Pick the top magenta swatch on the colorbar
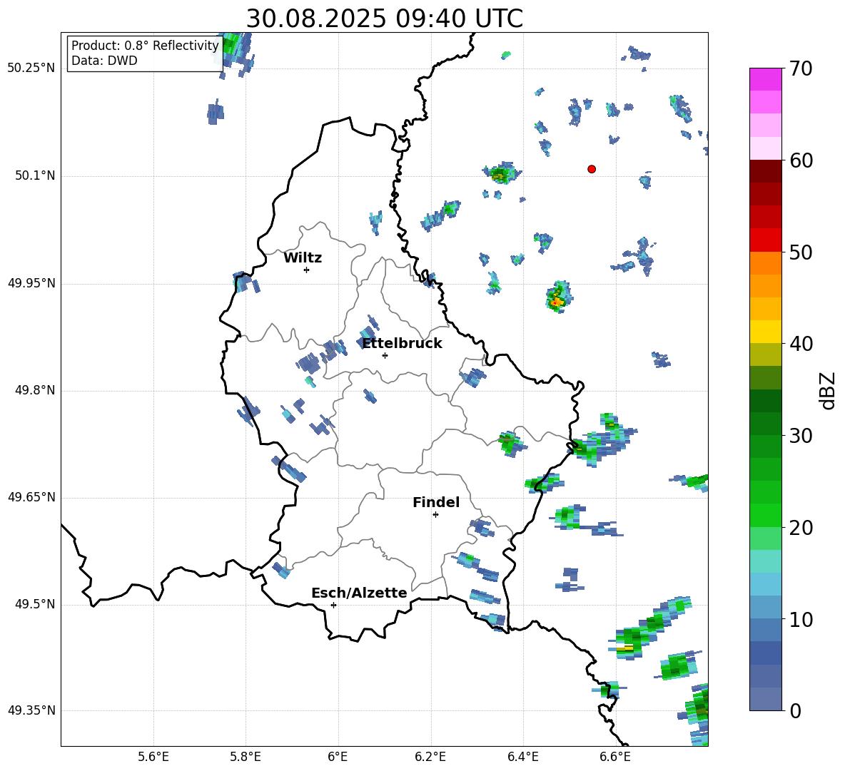 coord(766,79)
